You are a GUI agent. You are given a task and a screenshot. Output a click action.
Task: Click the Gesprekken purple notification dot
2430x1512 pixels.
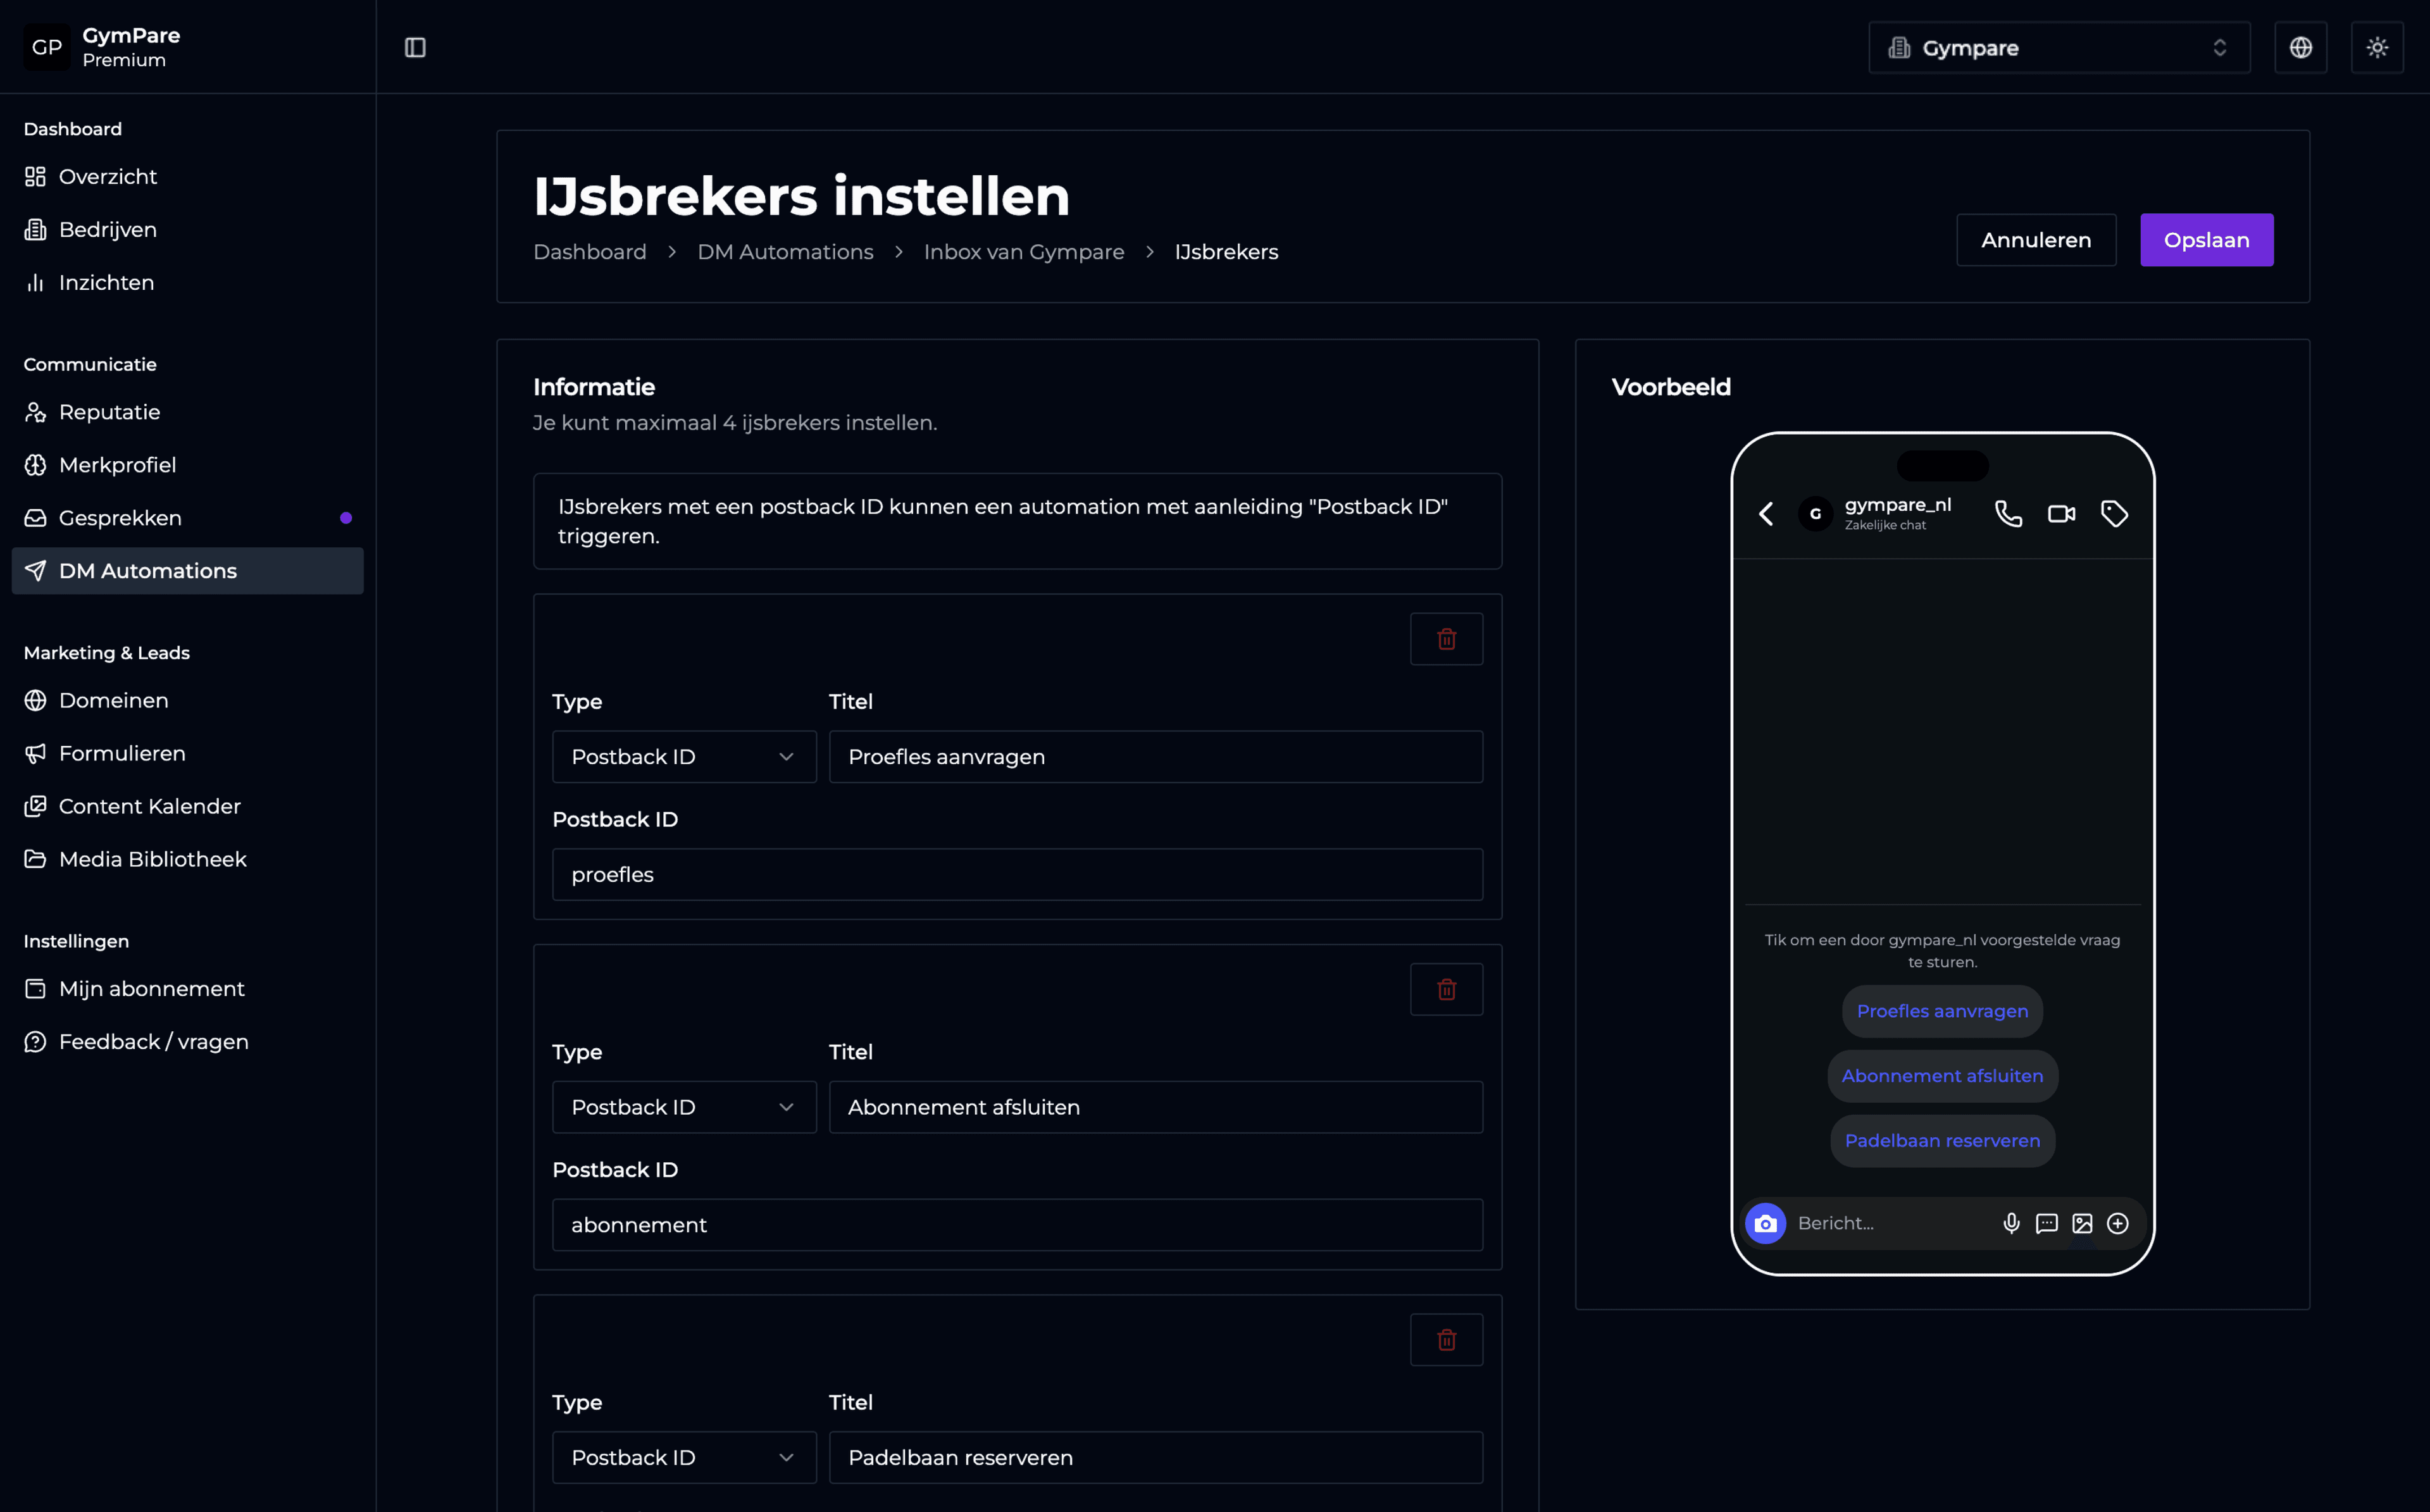pyautogui.click(x=346, y=518)
